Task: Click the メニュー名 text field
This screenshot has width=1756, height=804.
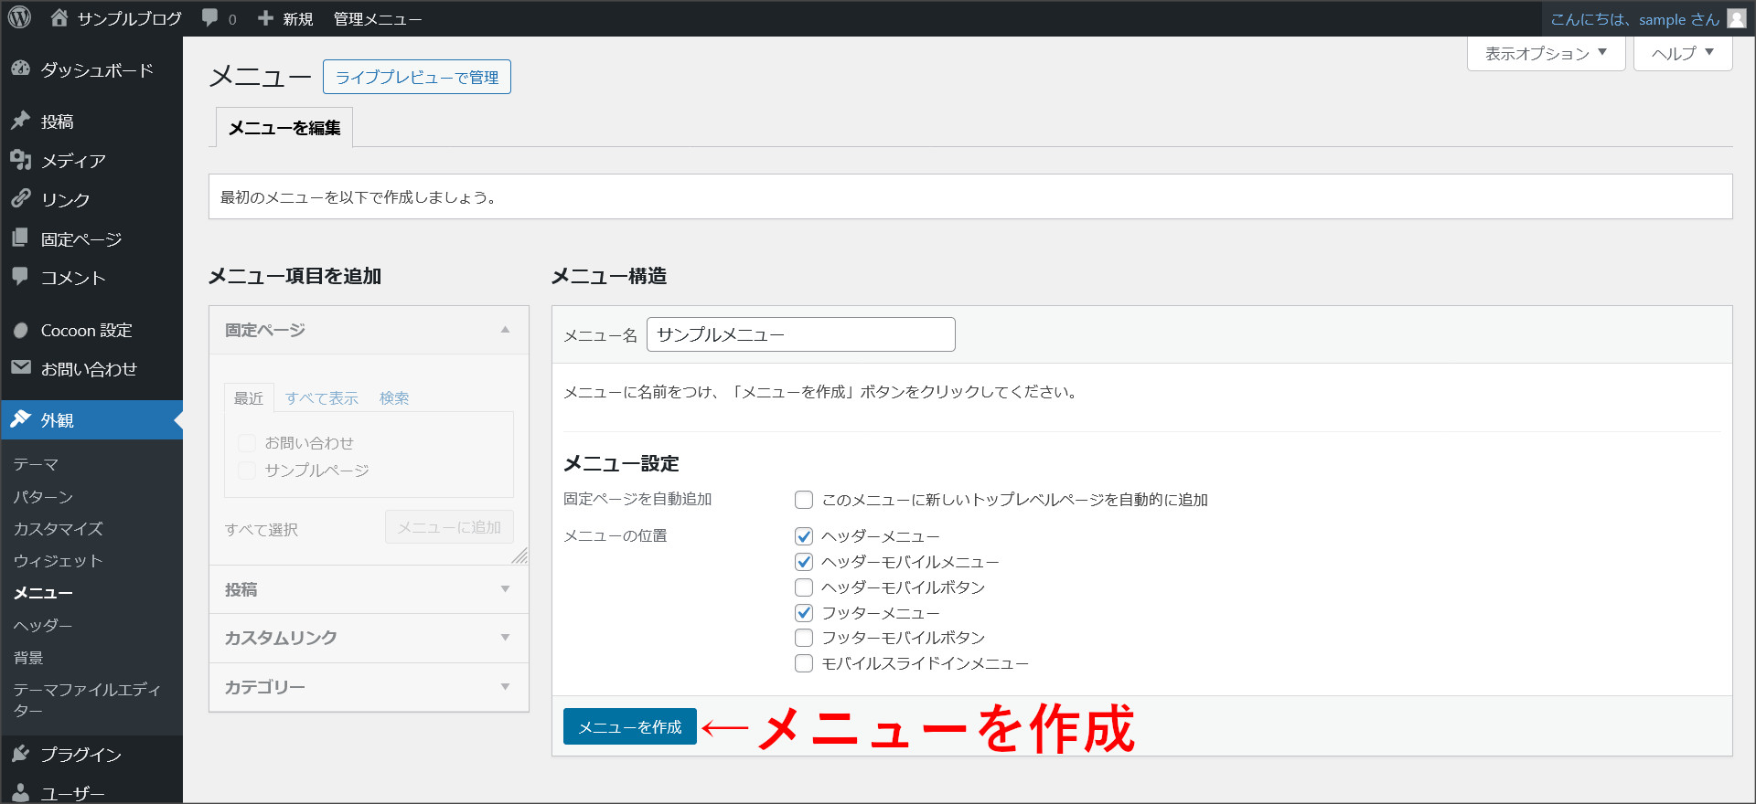Action: click(x=800, y=335)
